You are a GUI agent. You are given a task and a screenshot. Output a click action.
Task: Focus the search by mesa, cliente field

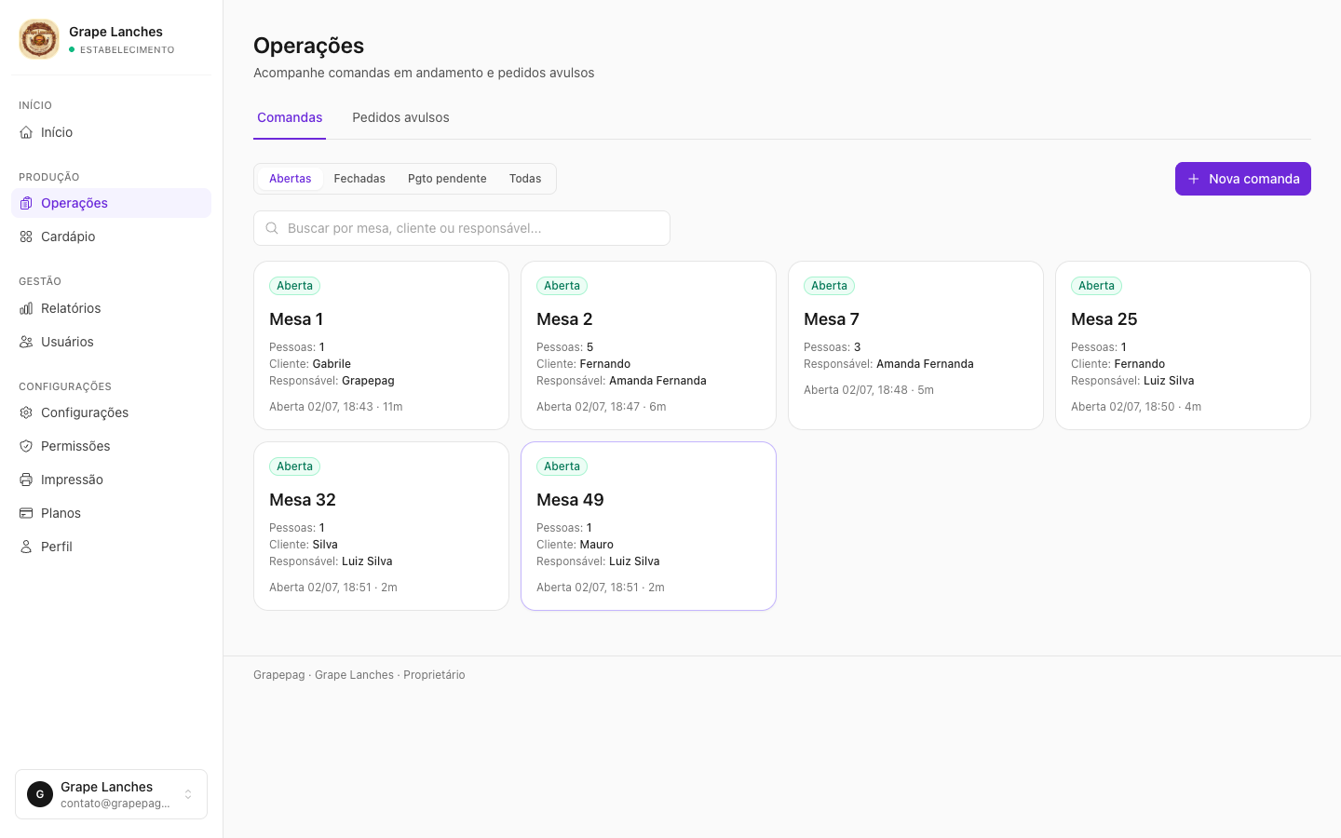pos(462,228)
